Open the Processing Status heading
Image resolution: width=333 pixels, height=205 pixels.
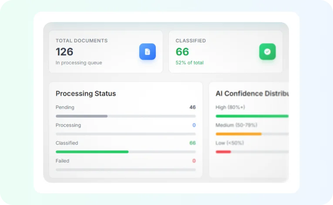[x=86, y=94]
